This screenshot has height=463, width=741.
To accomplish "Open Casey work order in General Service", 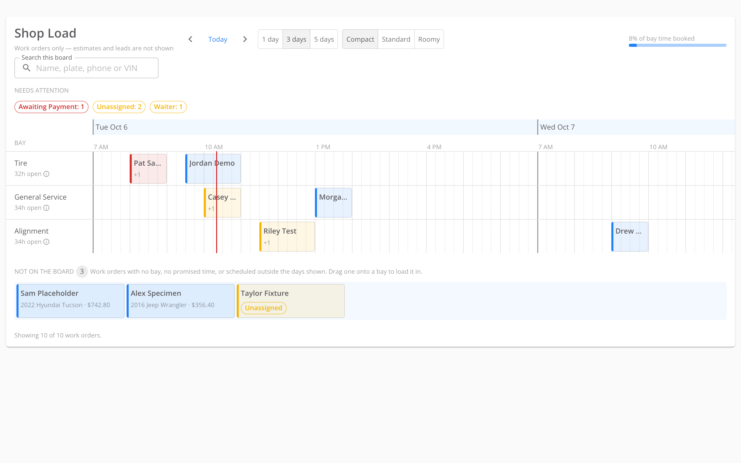I will pos(222,203).
